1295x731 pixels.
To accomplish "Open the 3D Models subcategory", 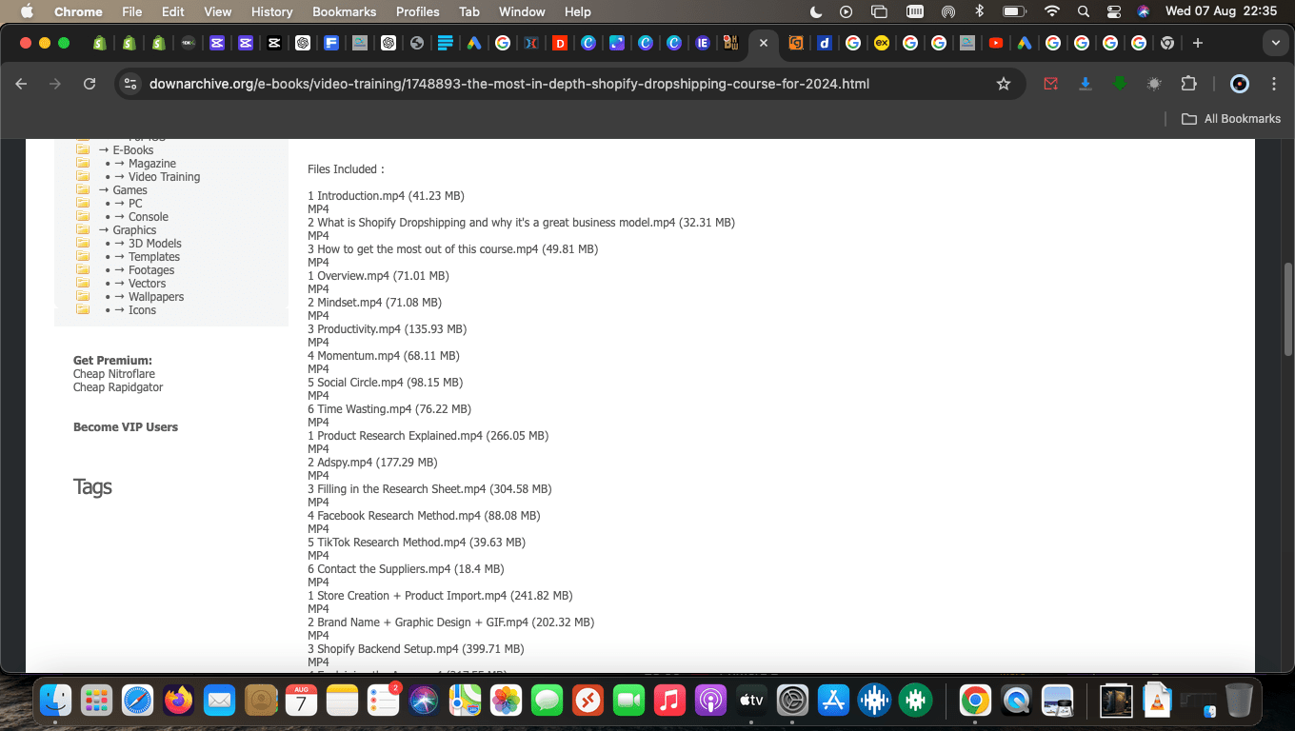I will pos(155,244).
